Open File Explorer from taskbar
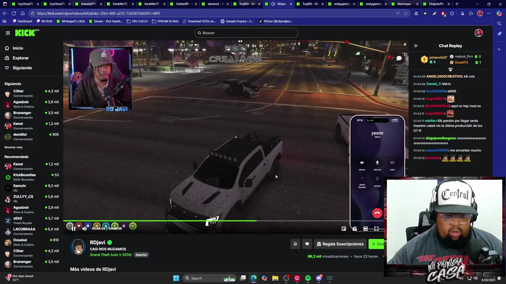This screenshot has width=506, height=284. [x=275, y=278]
